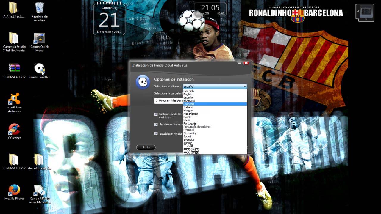
Task: Select 中文 (繁體) language entry
Action: click(x=215, y=152)
